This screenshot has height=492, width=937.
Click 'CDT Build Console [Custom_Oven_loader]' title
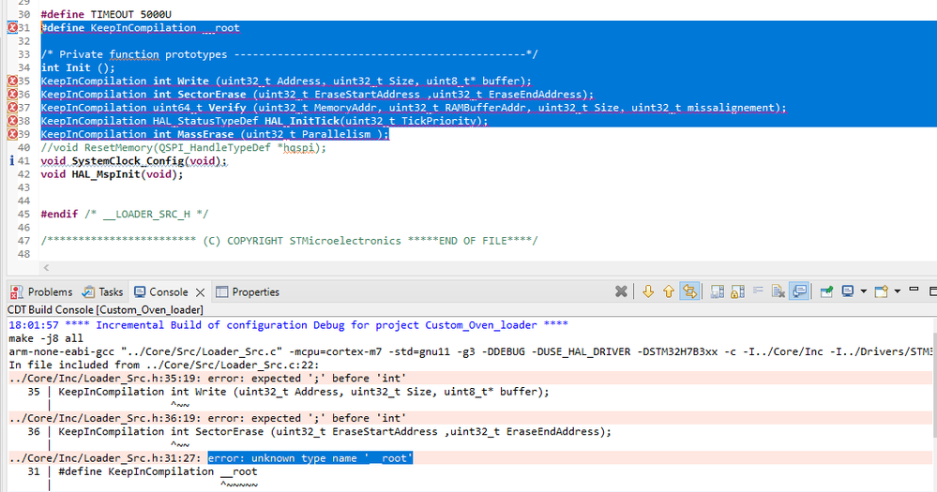click(105, 310)
